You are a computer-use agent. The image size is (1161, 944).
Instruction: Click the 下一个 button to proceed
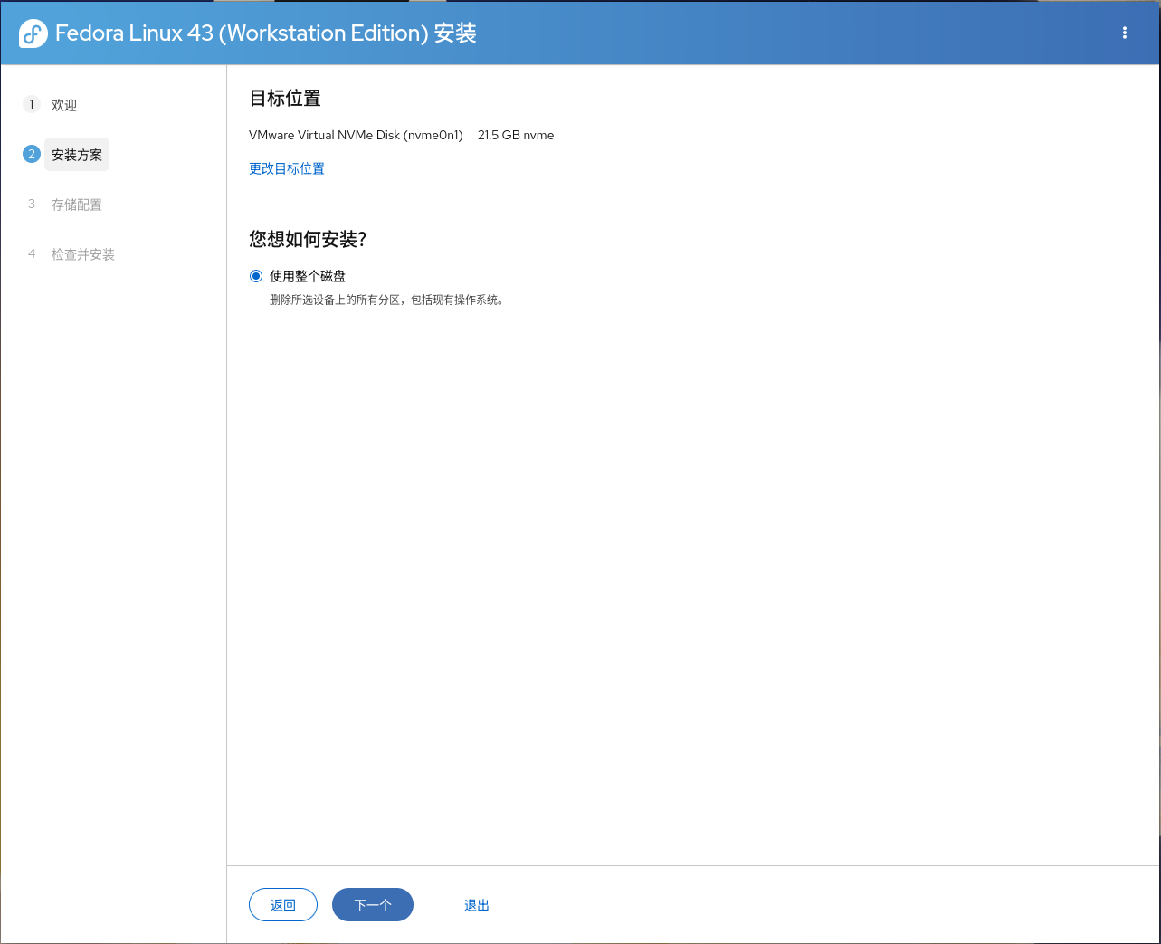pos(372,904)
